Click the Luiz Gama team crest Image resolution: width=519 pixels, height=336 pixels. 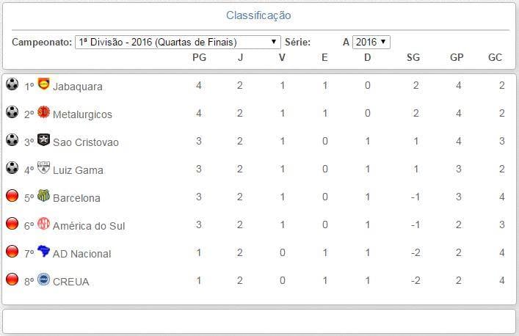pyautogui.click(x=43, y=168)
